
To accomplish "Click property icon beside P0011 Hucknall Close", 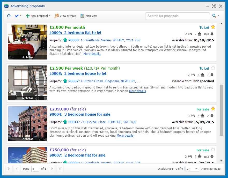I will point(65,122).
